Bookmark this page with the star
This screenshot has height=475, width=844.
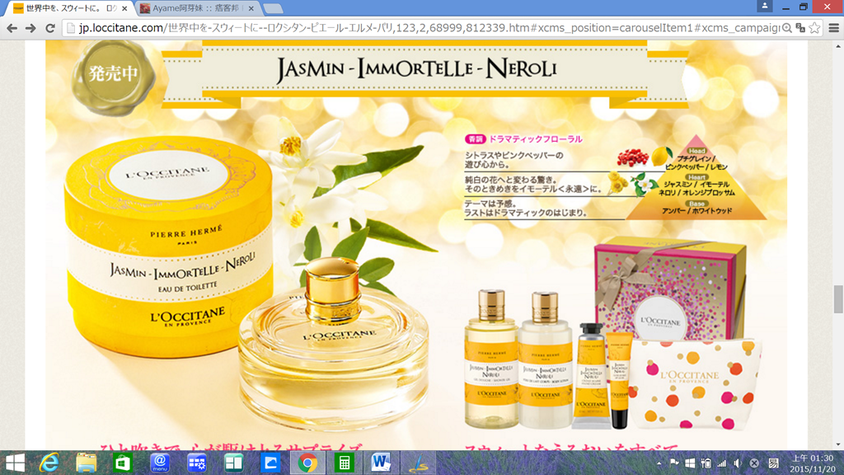[x=814, y=28]
